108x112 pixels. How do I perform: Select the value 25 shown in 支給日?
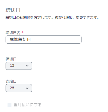click(12, 88)
